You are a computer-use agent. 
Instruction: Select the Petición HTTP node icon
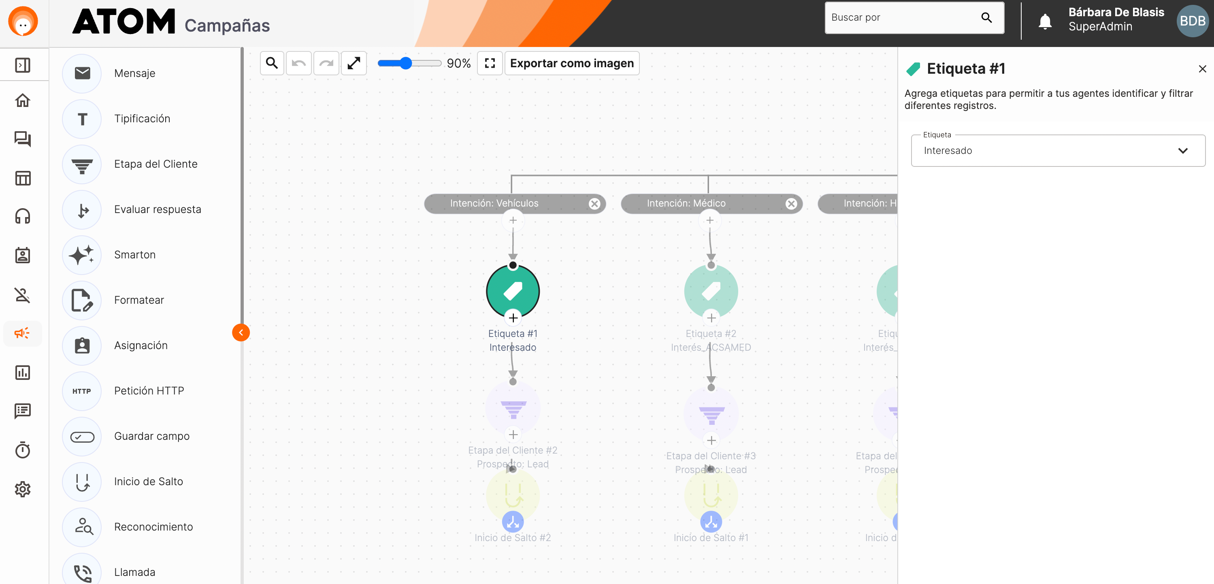click(x=82, y=391)
